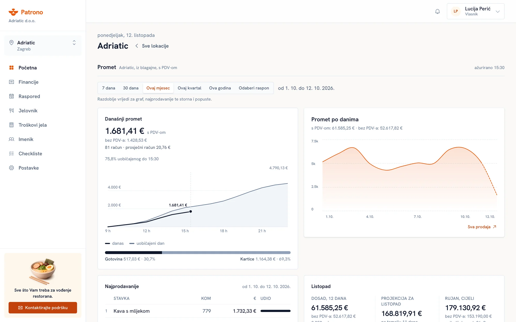Select the Ova godina period
Image resolution: width=516 pixels, height=322 pixels.
click(220, 88)
